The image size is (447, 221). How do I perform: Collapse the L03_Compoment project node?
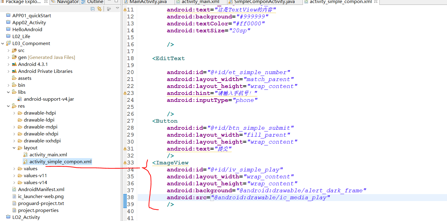(x=3, y=43)
